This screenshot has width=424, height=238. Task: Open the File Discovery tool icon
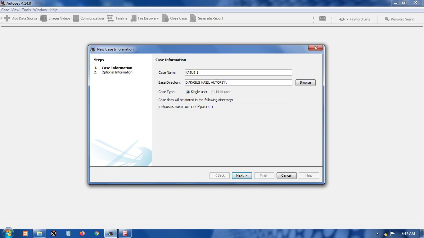[x=133, y=18]
